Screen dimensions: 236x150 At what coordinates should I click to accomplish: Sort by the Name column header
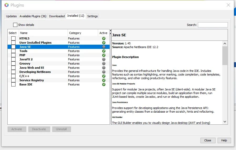point(43,33)
